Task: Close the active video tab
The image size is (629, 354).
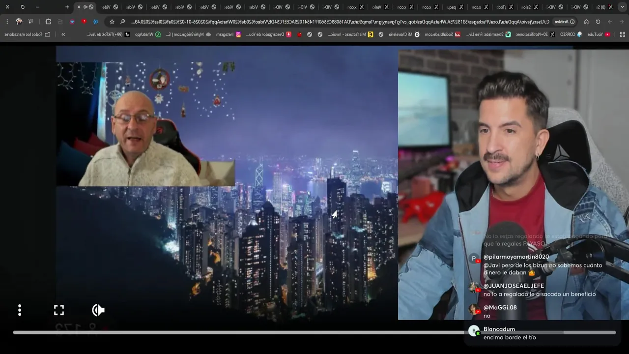Action: click(79, 7)
